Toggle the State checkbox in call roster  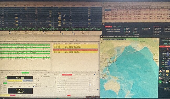coord(133,33)
